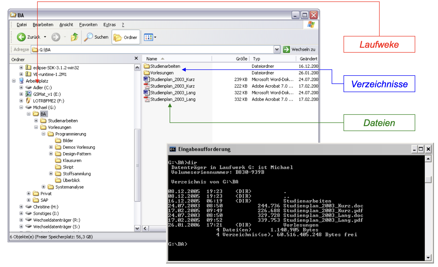Open the Datei menu

click(x=22, y=25)
